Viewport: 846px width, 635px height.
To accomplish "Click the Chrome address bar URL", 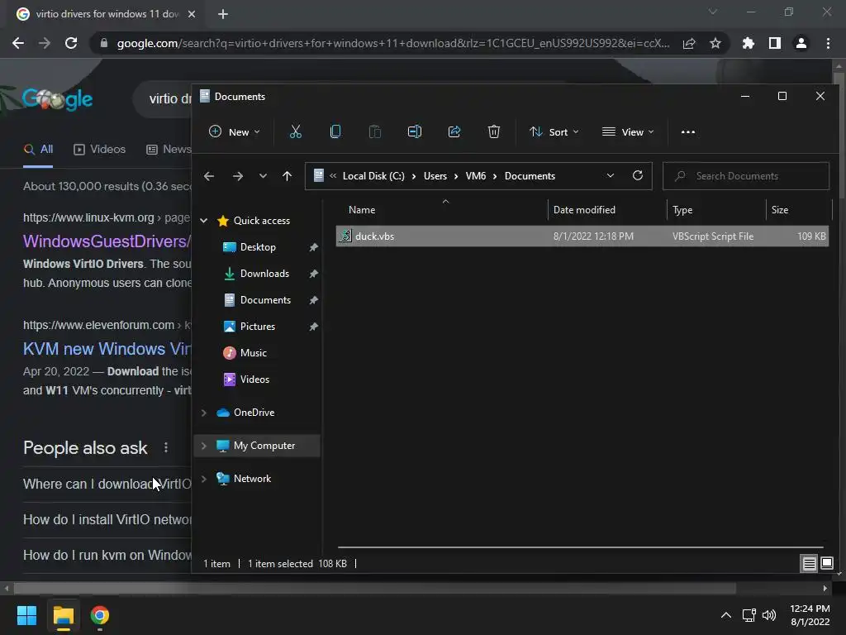I will (393, 43).
